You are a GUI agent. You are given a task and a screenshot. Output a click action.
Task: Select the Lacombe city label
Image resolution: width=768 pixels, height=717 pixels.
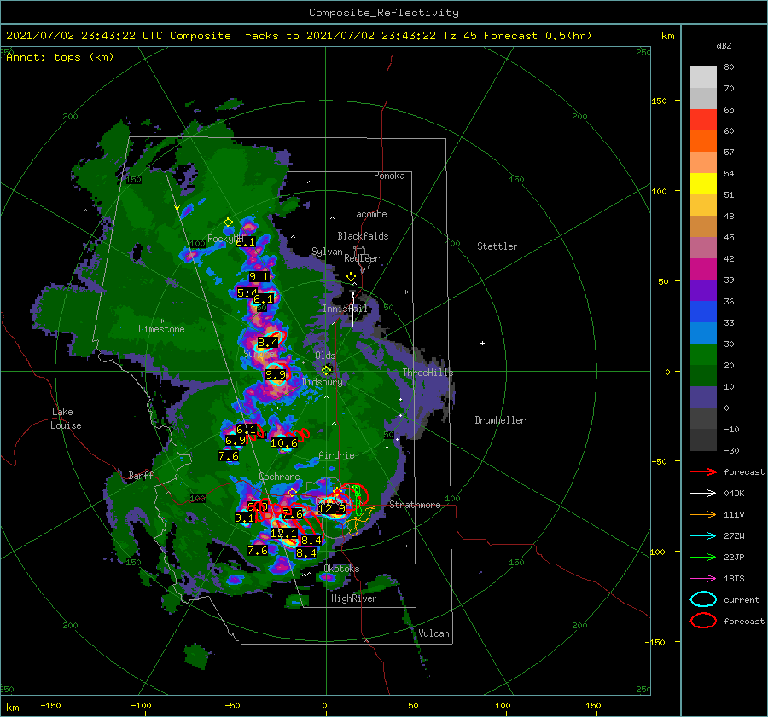[369, 214]
